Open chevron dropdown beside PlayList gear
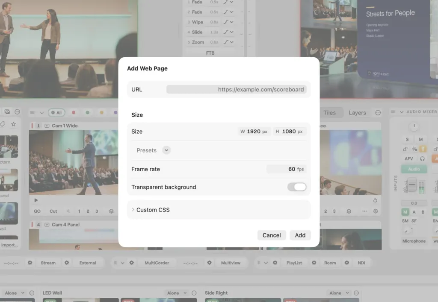The width and height of the screenshot is (438, 302). click(x=266, y=263)
